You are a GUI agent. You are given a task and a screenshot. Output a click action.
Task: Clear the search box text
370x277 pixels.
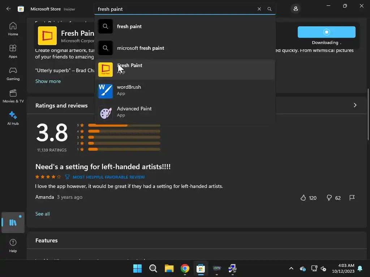coord(259,9)
